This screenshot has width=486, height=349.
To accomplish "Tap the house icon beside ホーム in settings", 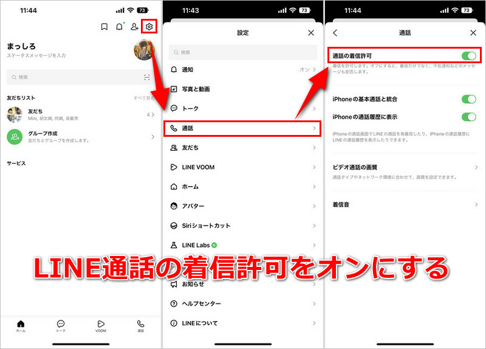I will click(x=174, y=187).
